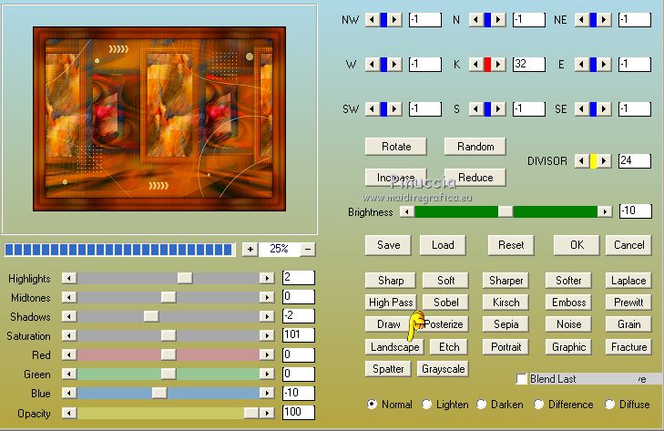Click right arrow of the Brightness slider
Screen dimensions: 664x431
point(604,211)
